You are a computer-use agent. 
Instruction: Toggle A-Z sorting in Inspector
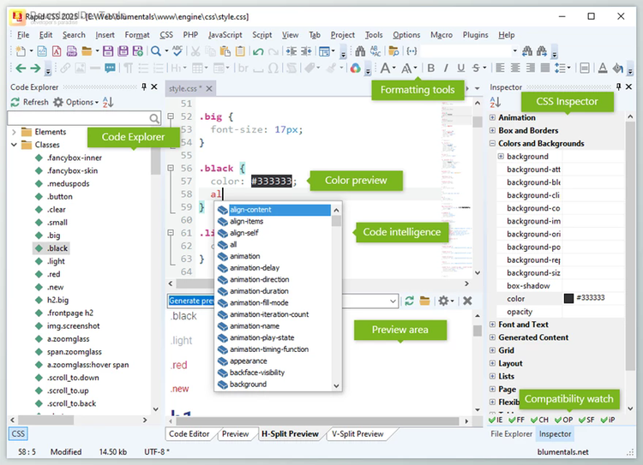(x=496, y=102)
